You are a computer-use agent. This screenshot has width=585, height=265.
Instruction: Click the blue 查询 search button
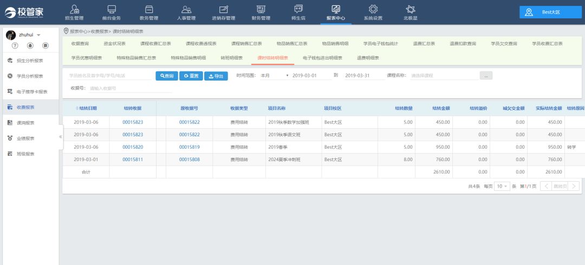(167, 76)
